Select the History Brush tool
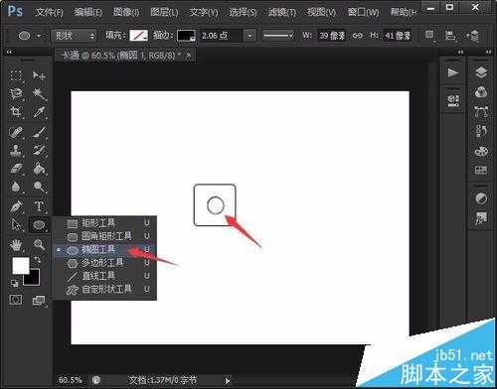This screenshot has height=389, width=497. [39, 151]
